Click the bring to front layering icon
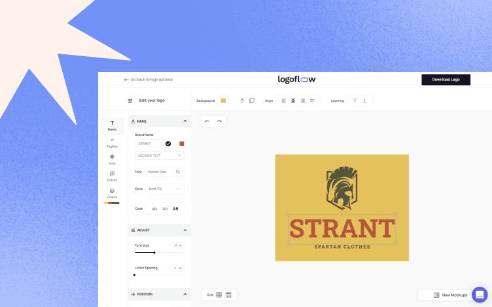This screenshot has width=492, height=307. pyautogui.click(x=355, y=101)
